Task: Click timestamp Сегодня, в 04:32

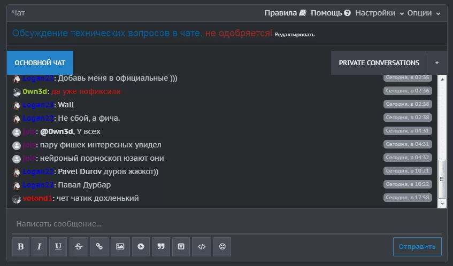Action: pos(408,158)
